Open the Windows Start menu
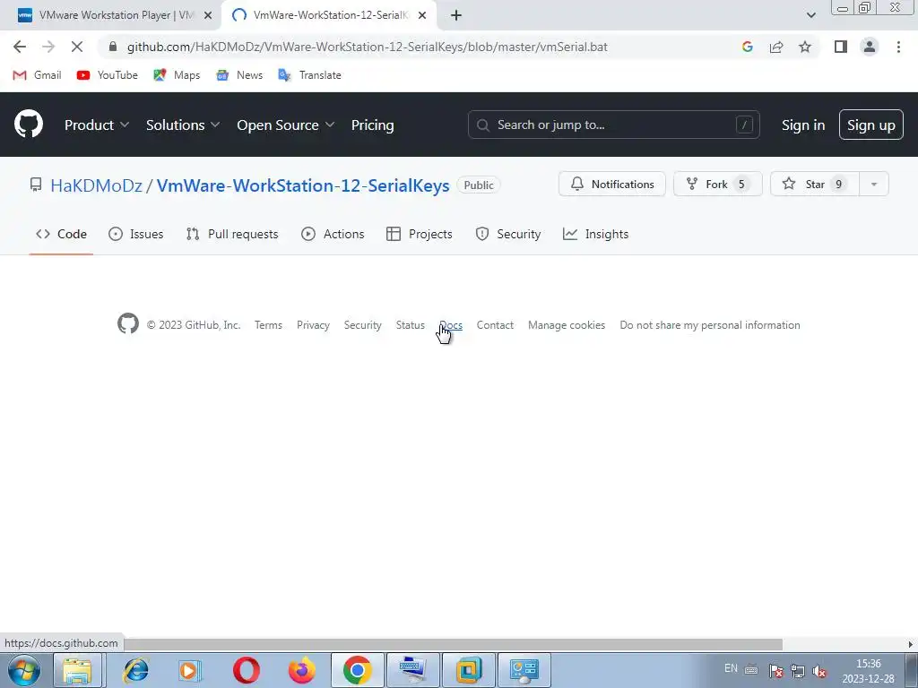 tap(23, 670)
